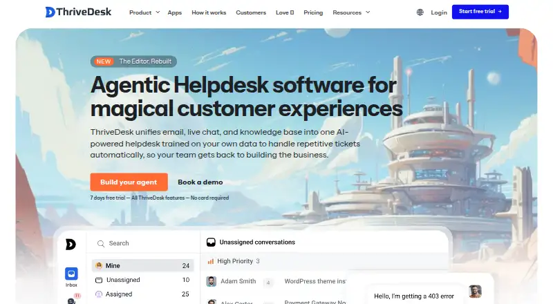Click the Unassigned conversations heading
The height and width of the screenshot is (304, 553).
(x=257, y=243)
